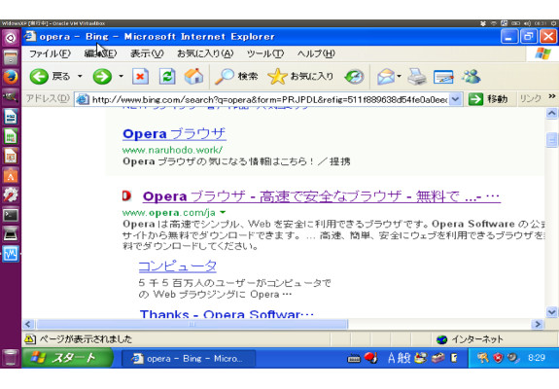This screenshot has width=559, height=389.
Task: Open the Thanks - Opera Software link
Action: [x=227, y=313]
